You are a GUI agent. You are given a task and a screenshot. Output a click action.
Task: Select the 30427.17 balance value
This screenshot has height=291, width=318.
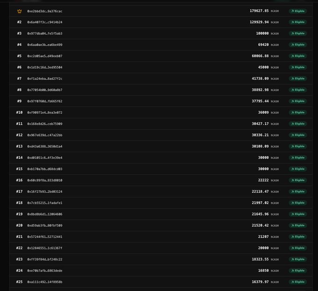tap(260, 124)
